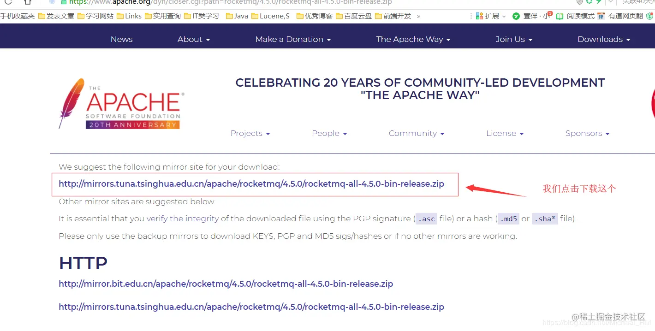Click the .md5 file code label
This screenshot has height=331, width=655.
pyautogui.click(x=508, y=219)
